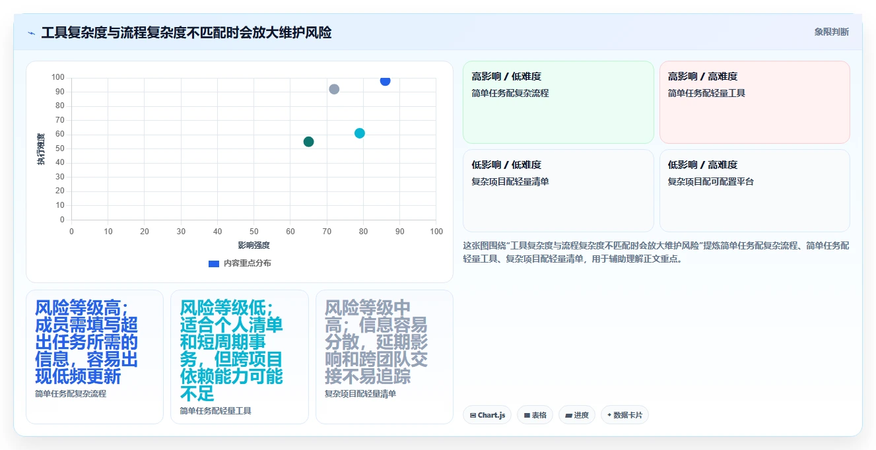Select the dark teal scatter data point

[x=308, y=142]
